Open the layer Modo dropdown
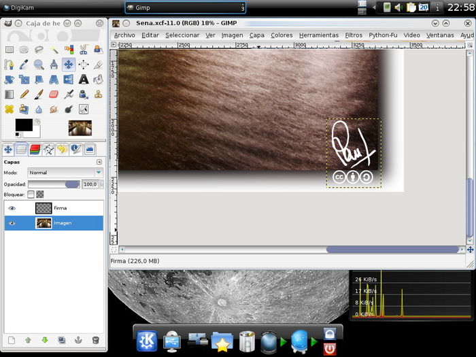This screenshot has width=476, height=357. click(65, 173)
